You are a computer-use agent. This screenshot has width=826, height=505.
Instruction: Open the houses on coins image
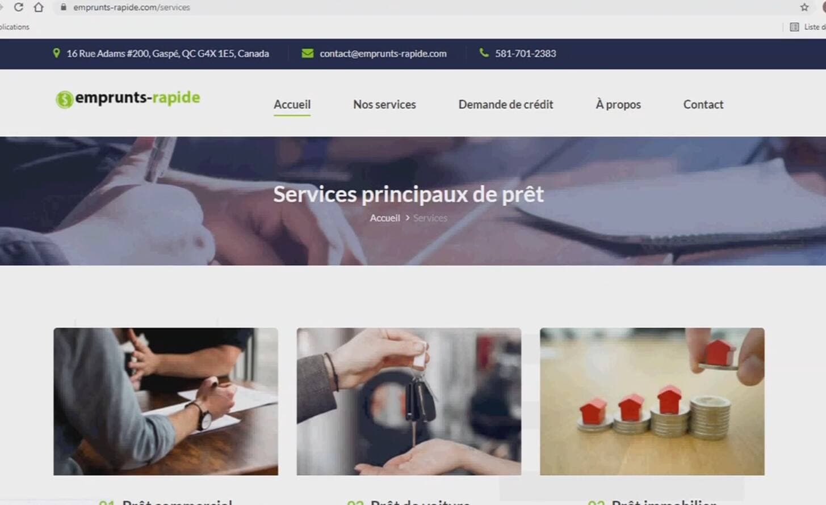click(652, 401)
